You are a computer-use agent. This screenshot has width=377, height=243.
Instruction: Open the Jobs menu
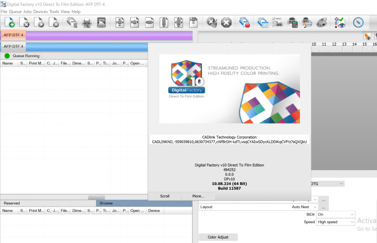pyautogui.click(x=27, y=11)
